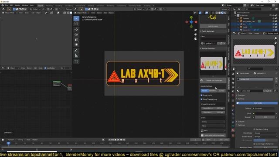279x157 pixels.
Task: Click the Quick Materials Color swatch
Action: [x=213, y=39]
